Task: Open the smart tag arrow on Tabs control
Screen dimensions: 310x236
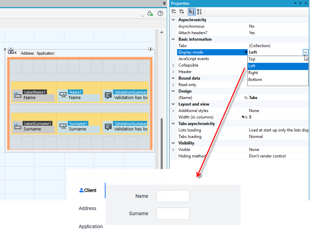Action: click(150, 49)
